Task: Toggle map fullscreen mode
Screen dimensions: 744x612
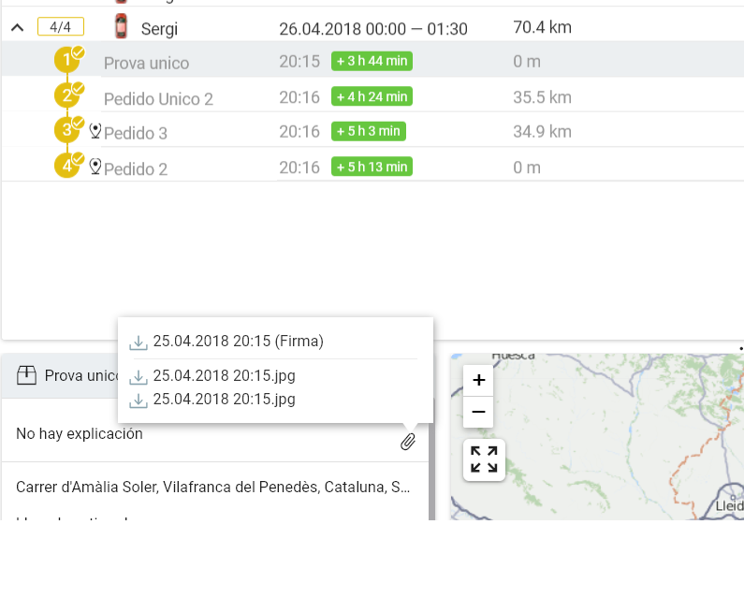Action: click(484, 459)
